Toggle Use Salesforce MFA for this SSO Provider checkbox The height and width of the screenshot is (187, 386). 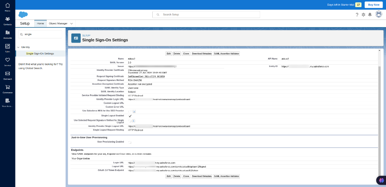[130, 111]
